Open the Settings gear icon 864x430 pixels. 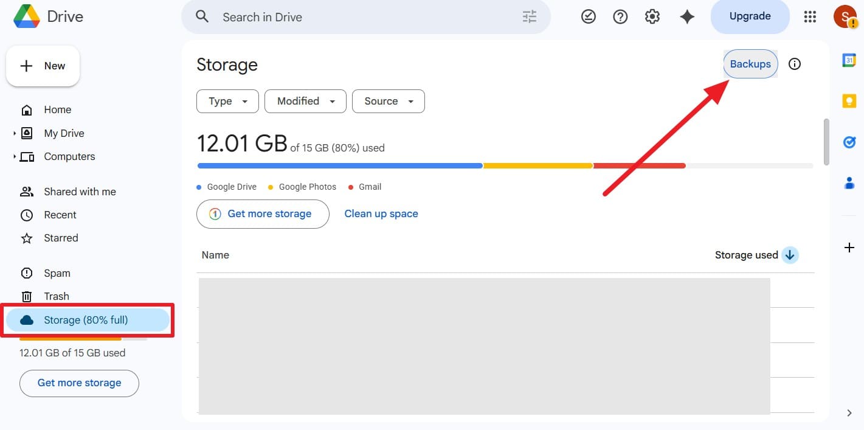click(x=652, y=17)
